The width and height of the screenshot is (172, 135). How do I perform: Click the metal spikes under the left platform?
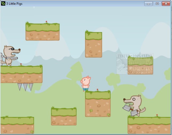[25, 87]
